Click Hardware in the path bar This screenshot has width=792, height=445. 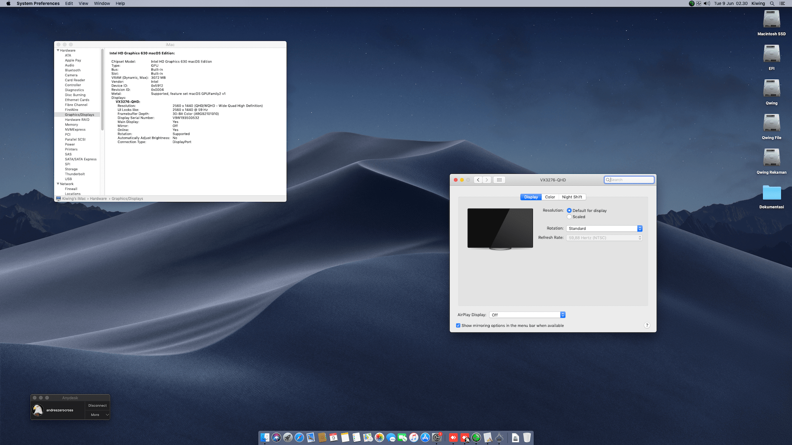tap(98, 199)
